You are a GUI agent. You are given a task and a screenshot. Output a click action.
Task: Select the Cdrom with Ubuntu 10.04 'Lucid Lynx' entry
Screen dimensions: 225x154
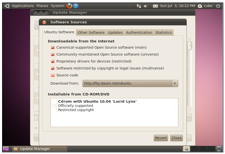pos(114,106)
